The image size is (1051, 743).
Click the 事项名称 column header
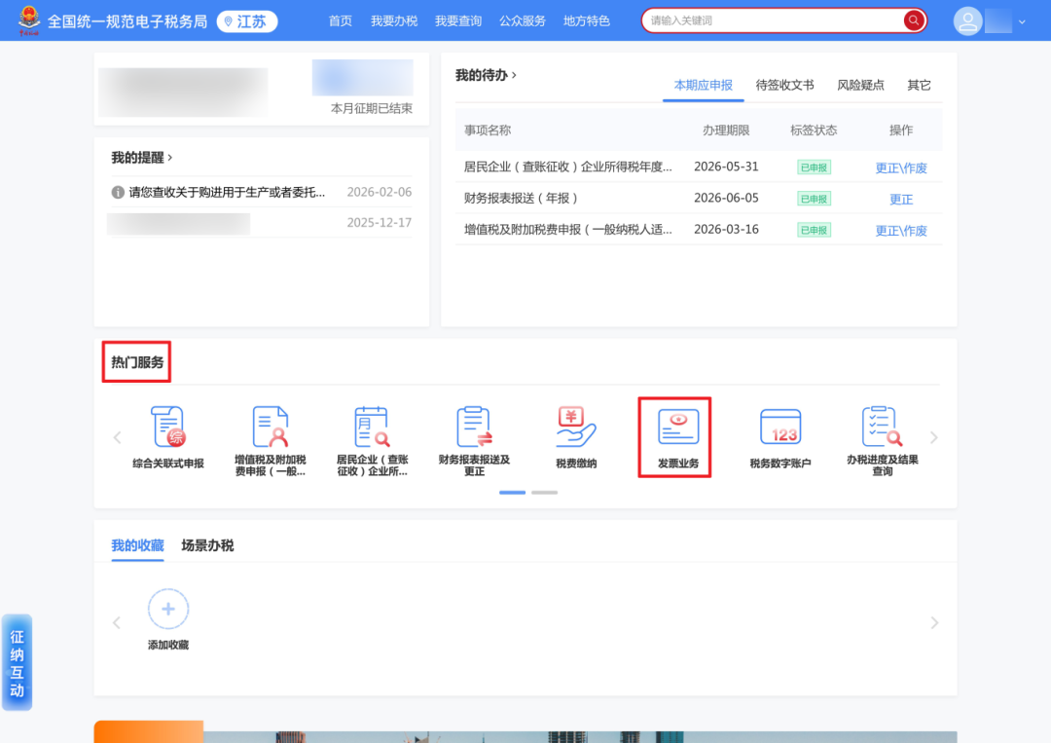[488, 130]
